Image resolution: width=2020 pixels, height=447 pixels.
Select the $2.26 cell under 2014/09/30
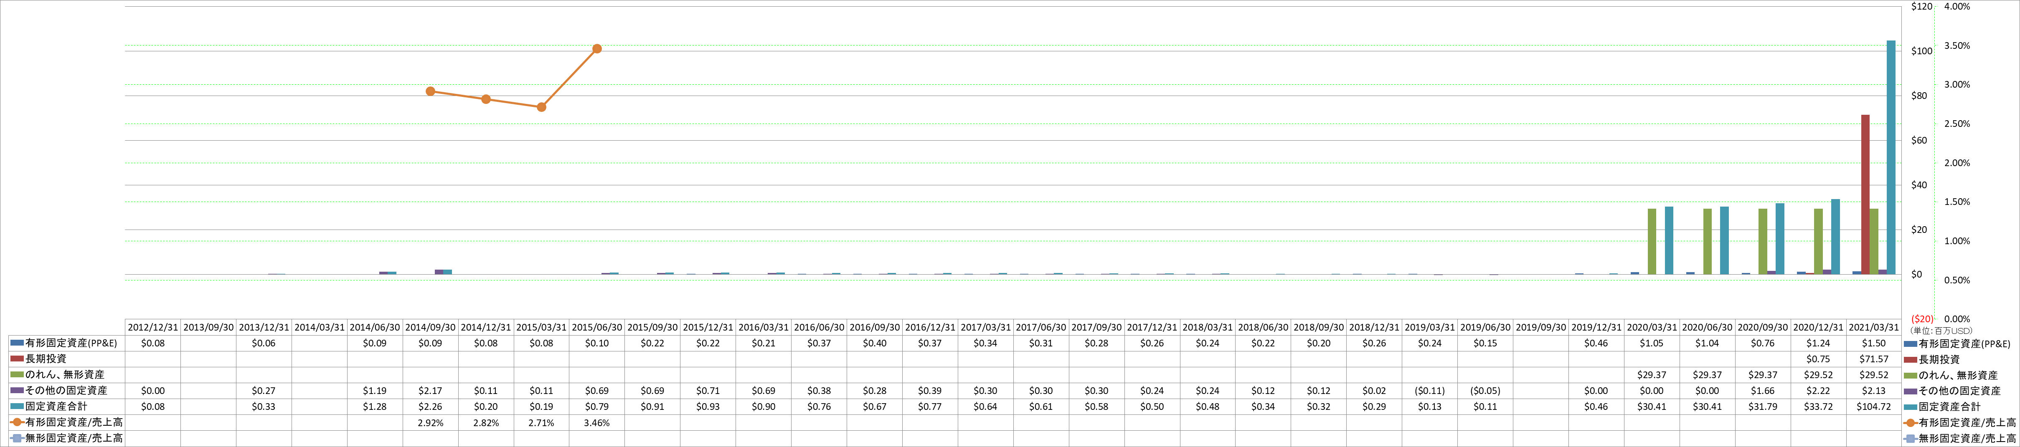click(x=431, y=407)
